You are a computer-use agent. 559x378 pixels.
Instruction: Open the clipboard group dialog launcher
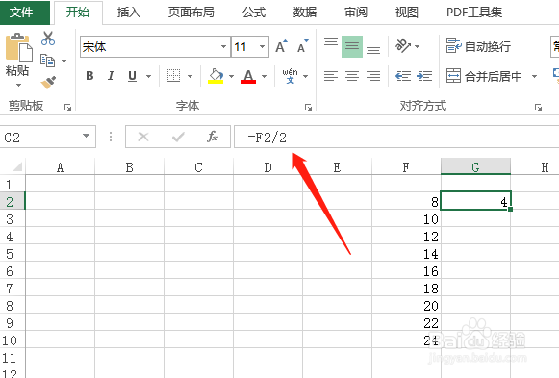pyautogui.click(x=67, y=107)
